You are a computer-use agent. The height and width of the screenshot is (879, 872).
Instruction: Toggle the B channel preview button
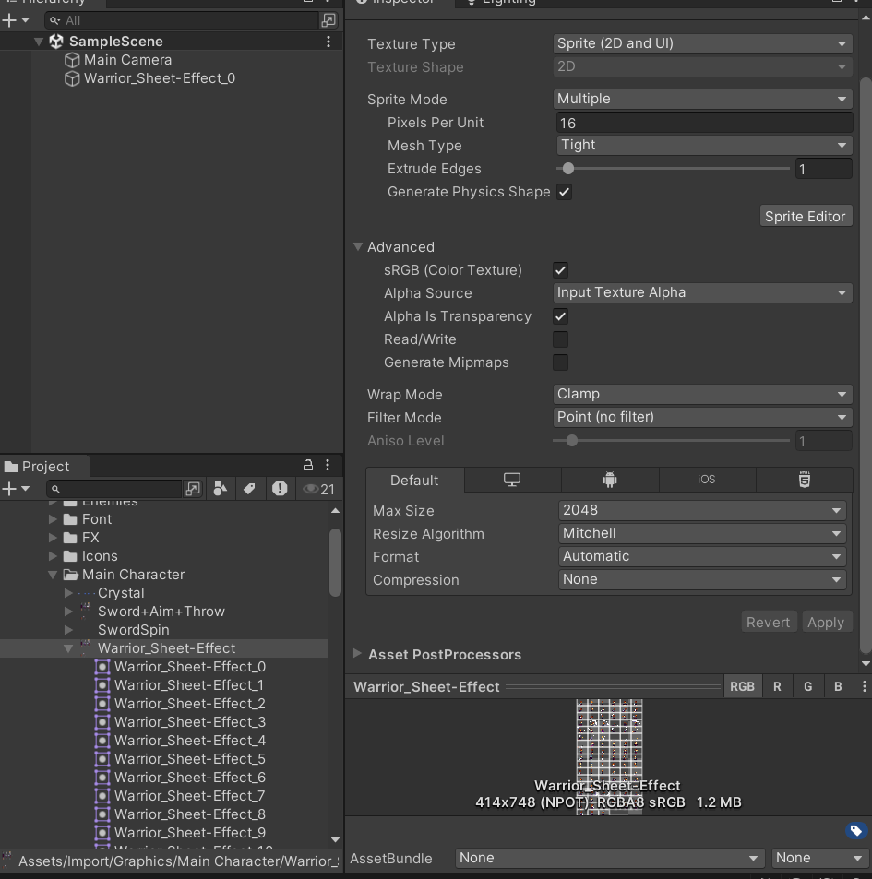tap(838, 687)
